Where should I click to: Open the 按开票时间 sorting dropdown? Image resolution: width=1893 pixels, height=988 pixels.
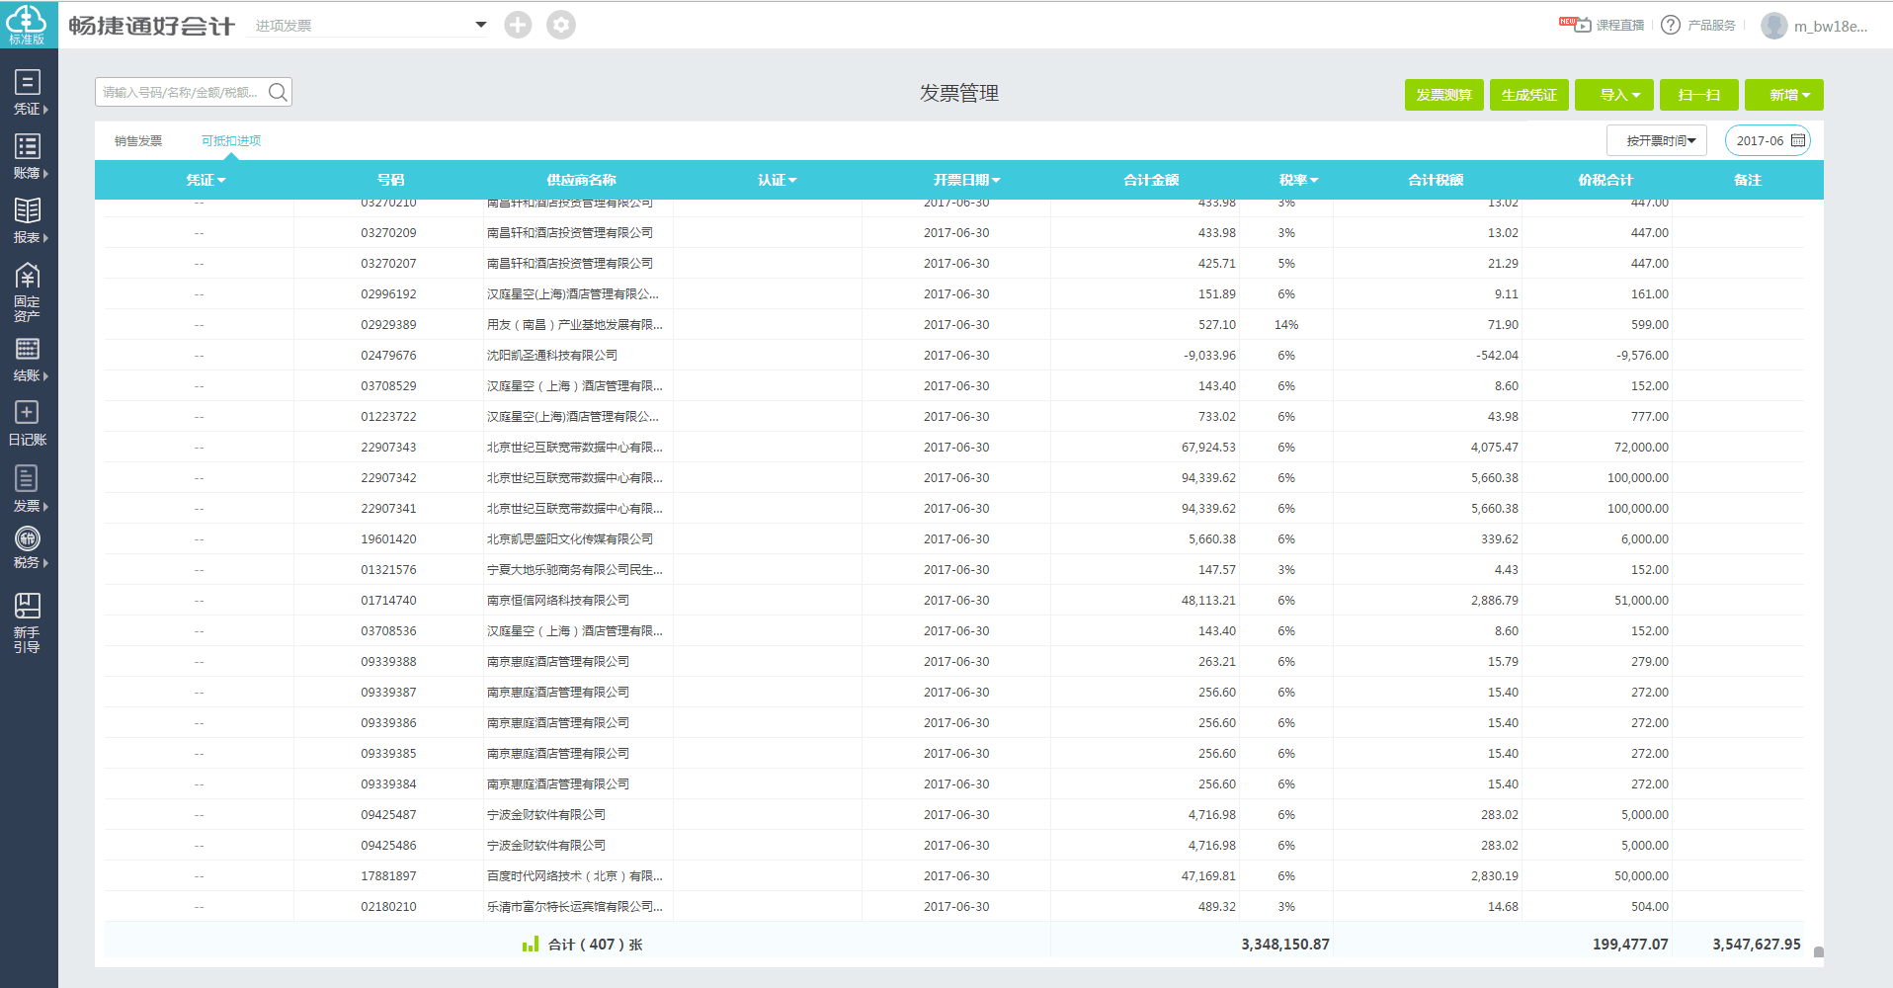(1656, 139)
